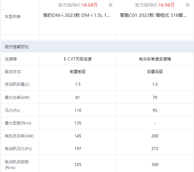Select the 最大功率(kW) label
194x172 pixels.
click(x=17, y=97)
